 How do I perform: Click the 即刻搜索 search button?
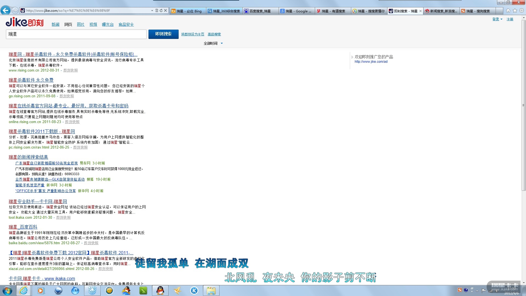[163, 34]
